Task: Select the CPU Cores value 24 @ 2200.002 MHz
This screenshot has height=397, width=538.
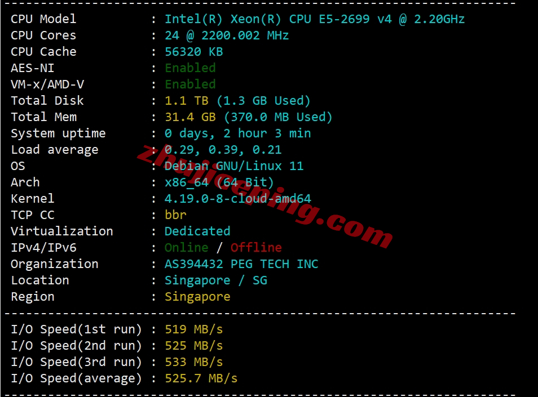Action: 227,35
